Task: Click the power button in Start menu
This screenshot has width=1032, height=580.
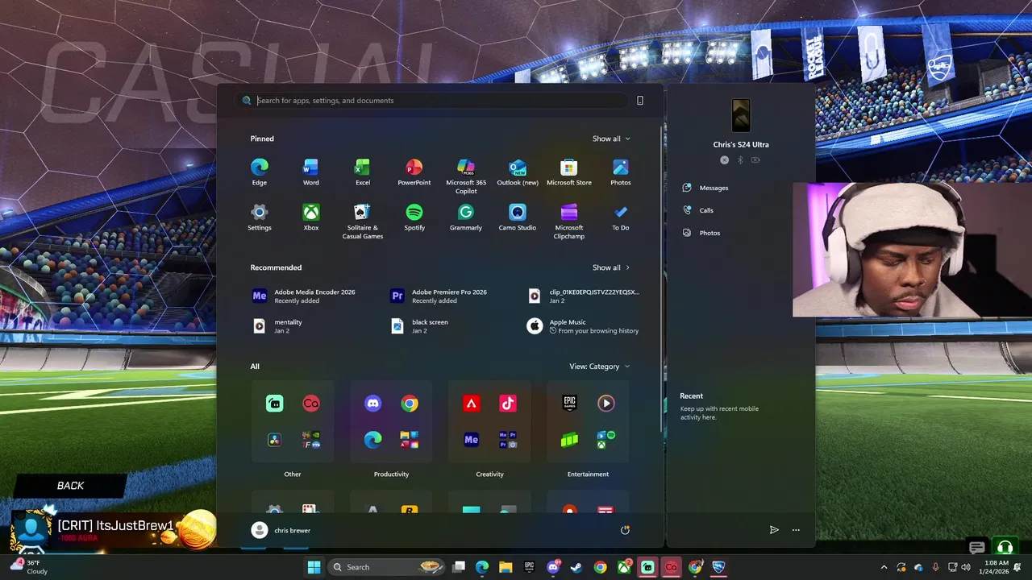Action: 625,530
